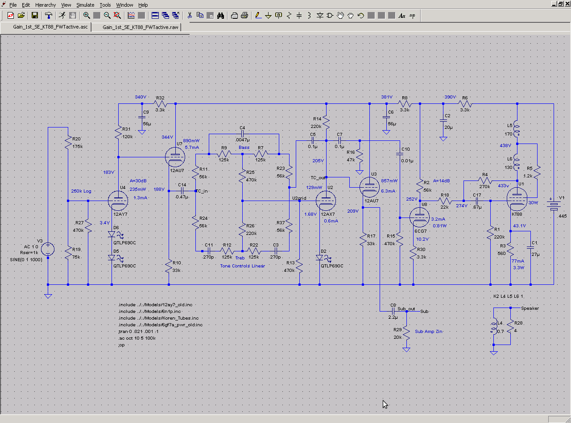Select the Copy tool icon

click(x=200, y=16)
